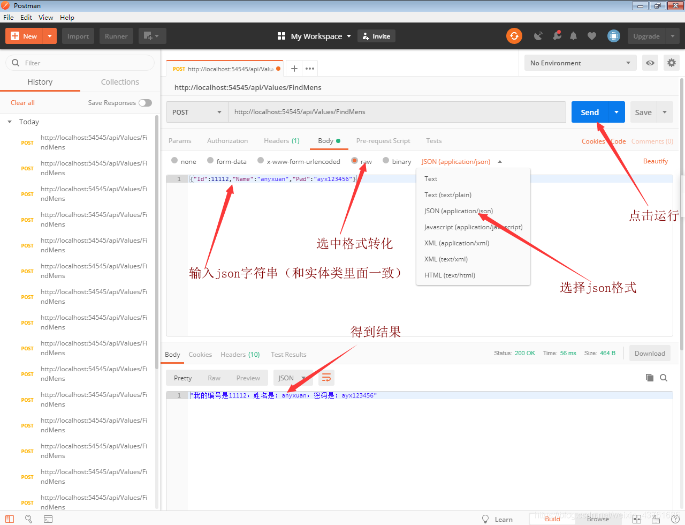Click the Browse mode toggle

pos(598,519)
